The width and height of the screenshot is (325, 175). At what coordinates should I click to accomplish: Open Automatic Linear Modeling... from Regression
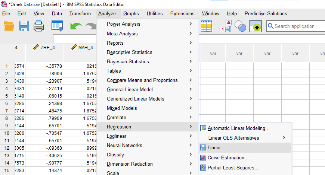[238, 128]
